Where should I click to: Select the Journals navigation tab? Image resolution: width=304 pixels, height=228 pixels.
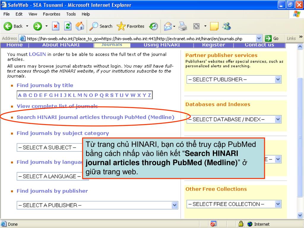coord(112,45)
